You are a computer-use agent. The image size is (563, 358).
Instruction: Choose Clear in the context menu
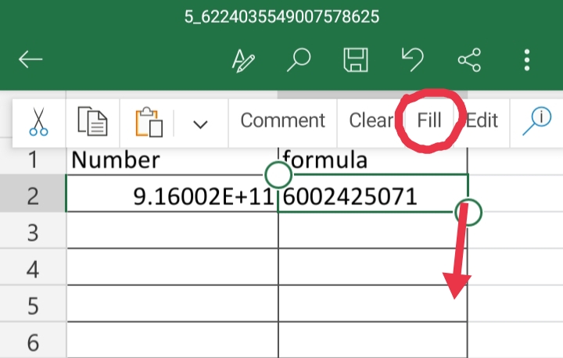tap(371, 120)
